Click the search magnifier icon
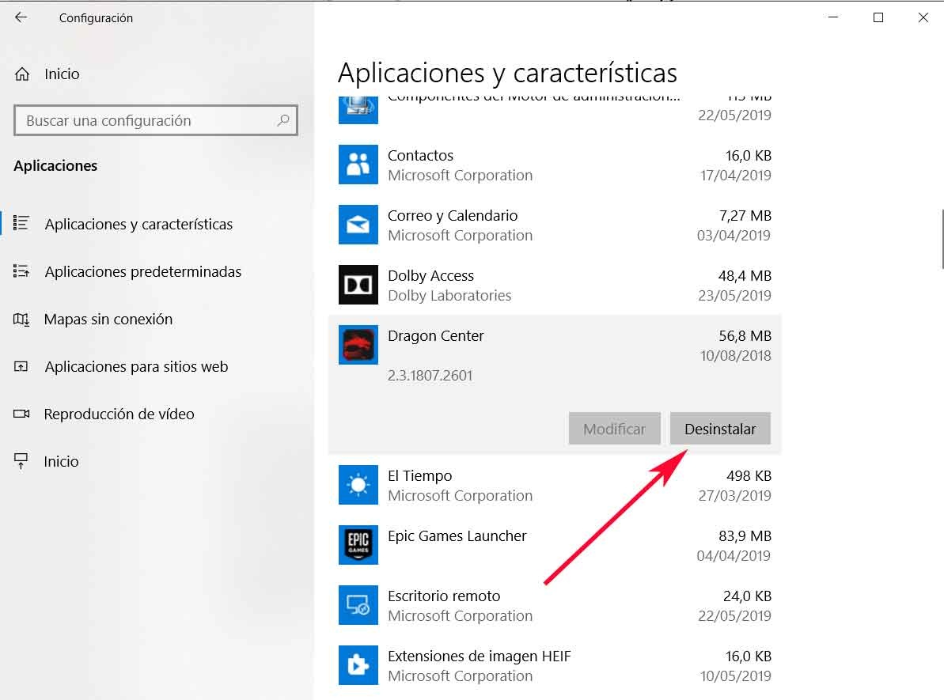944x700 pixels. click(283, 120)
